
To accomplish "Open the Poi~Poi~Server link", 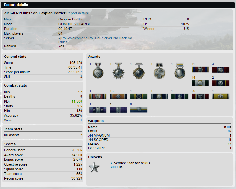I will click(95, 40).
